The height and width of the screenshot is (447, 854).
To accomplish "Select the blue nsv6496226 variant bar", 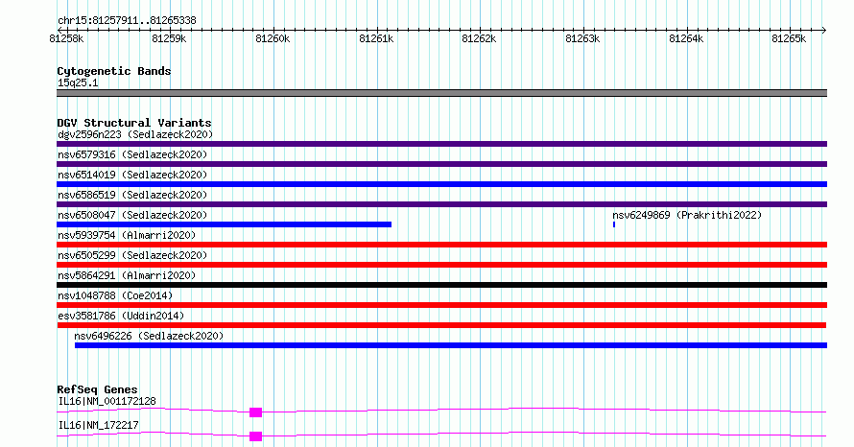I will [451, 345].
